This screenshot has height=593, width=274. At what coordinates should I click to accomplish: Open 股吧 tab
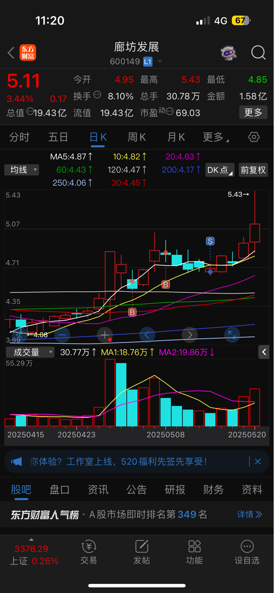pyautogui.click(x=21, y=490)
